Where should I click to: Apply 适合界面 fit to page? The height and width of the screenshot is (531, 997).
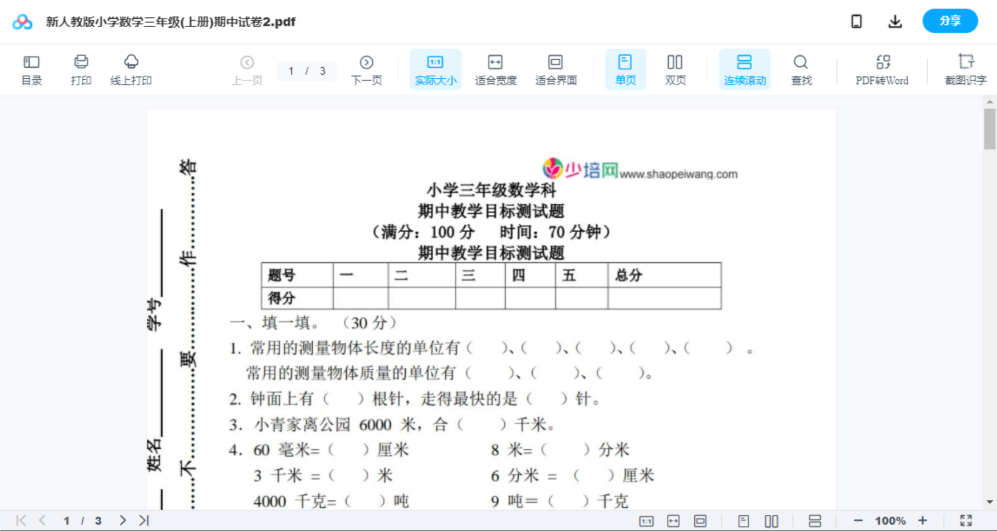pyautogui.click(x=556, y=69)
